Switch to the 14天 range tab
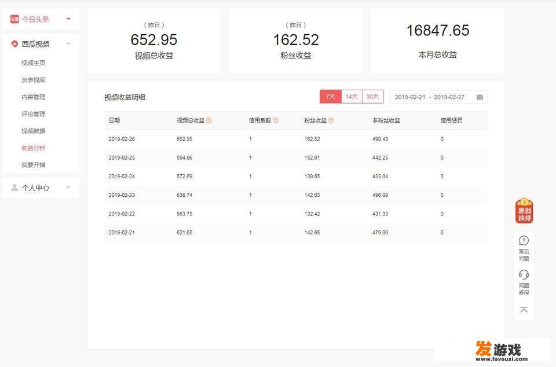The height and width of the screenshot is (367, 556). (352, 97)
